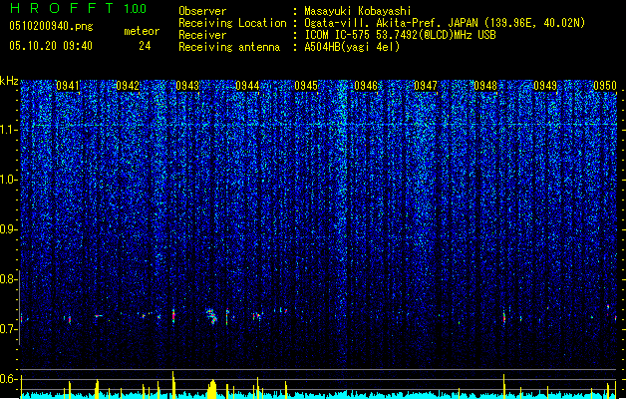This screenshot has width=627, height=399.
Task: Click the 0.7 frequency axis label
Action: point(9,329)
